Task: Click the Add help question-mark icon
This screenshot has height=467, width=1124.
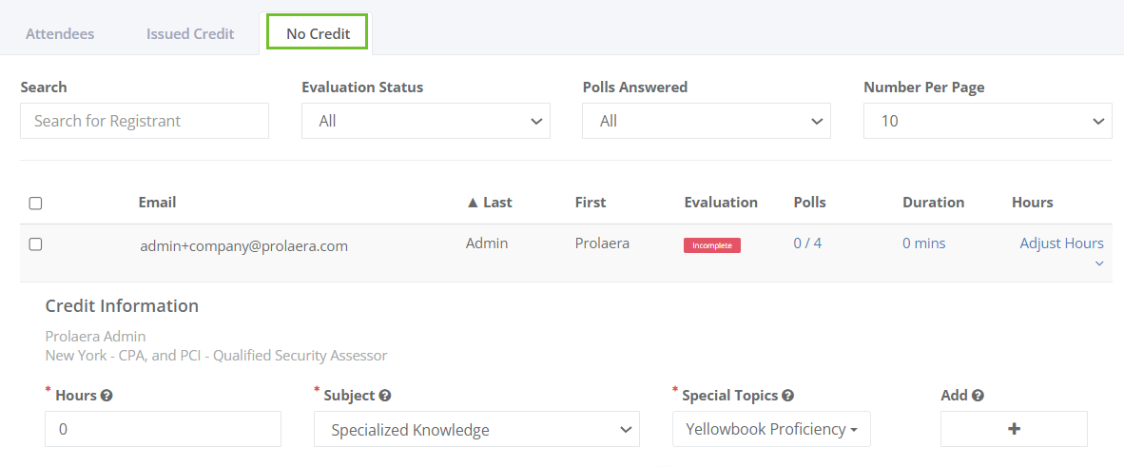Action: click(977, 396)
